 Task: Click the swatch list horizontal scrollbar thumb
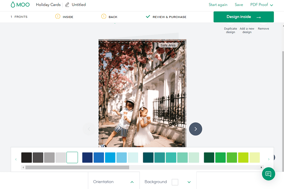pyautogui.click(x=77, y=167)
